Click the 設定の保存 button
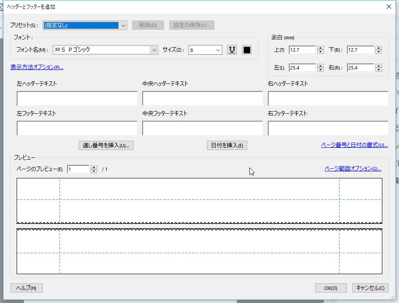This screenshot has width=399, height=303. 192,25
